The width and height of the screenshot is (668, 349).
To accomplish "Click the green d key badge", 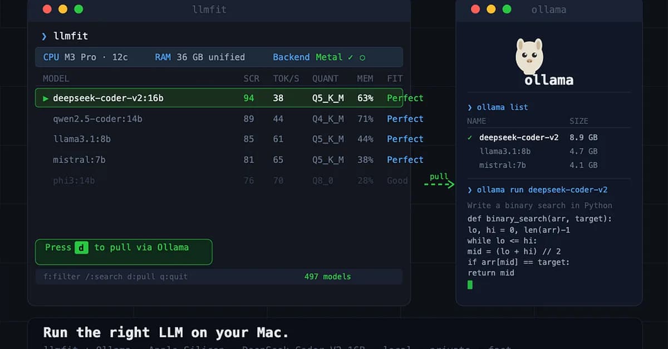I will [x=82, y=248].
